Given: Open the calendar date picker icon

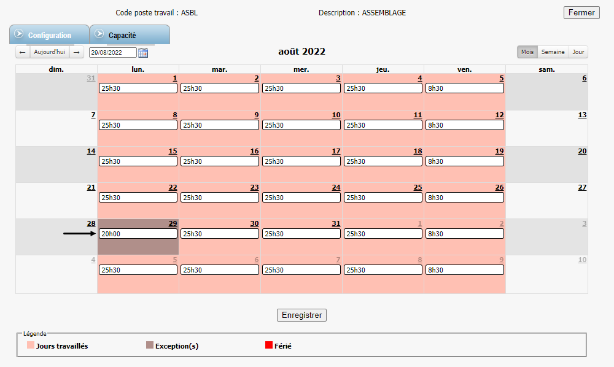Looking at the screenshot, I should click(x=143, y=53).
